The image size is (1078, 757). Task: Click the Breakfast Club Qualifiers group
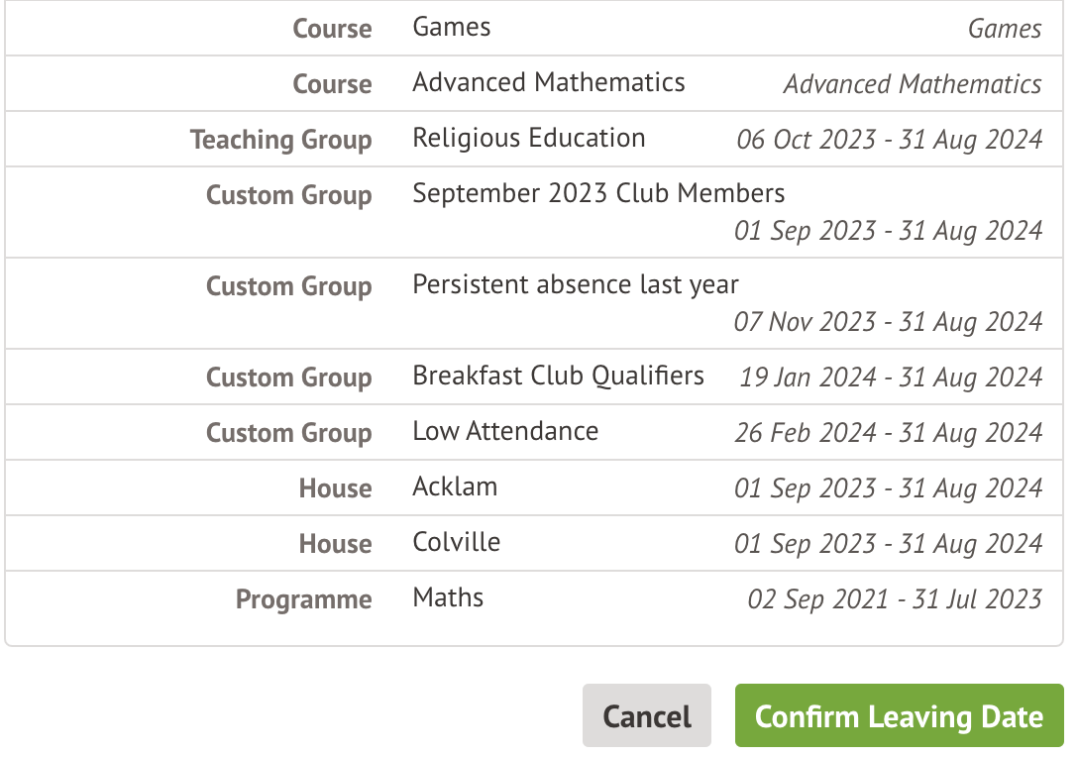coord(558,376)
